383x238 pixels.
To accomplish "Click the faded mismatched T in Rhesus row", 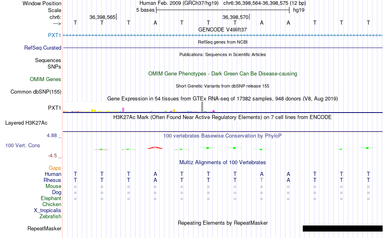I will [x=262, y=180].
